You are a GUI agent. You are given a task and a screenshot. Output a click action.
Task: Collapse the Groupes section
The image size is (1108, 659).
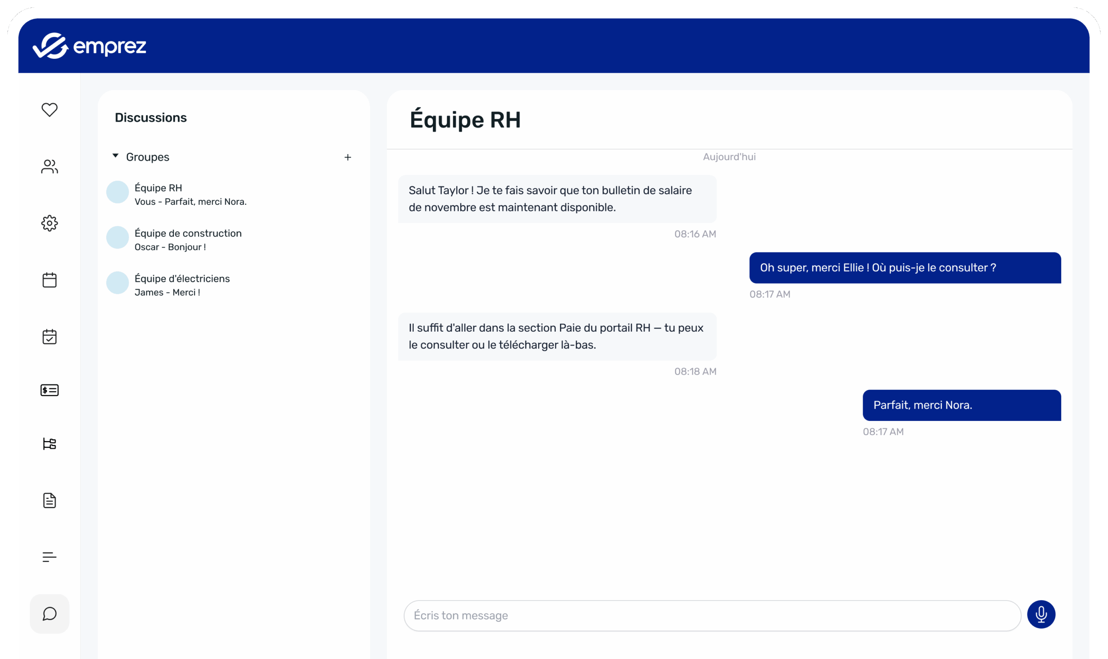[x=115, y=155]
